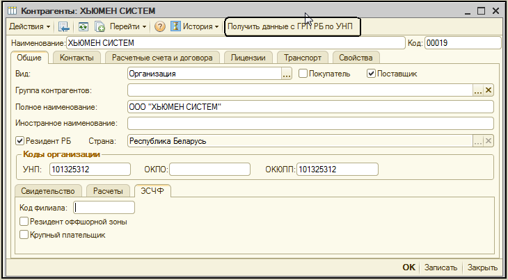Click the Код филиала input field

point(104,207)
